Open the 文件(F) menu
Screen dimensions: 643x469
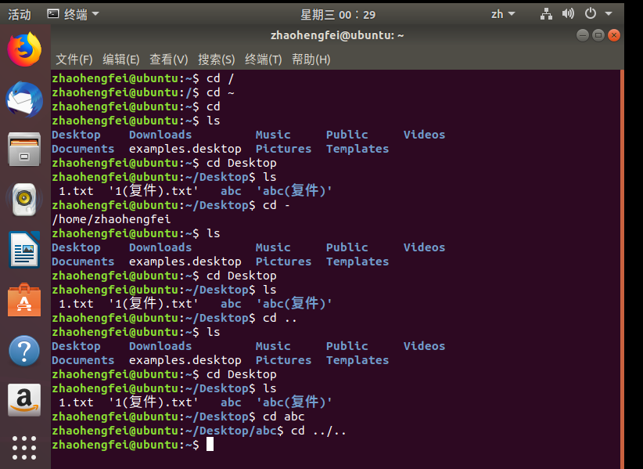[x=74, y=60]
